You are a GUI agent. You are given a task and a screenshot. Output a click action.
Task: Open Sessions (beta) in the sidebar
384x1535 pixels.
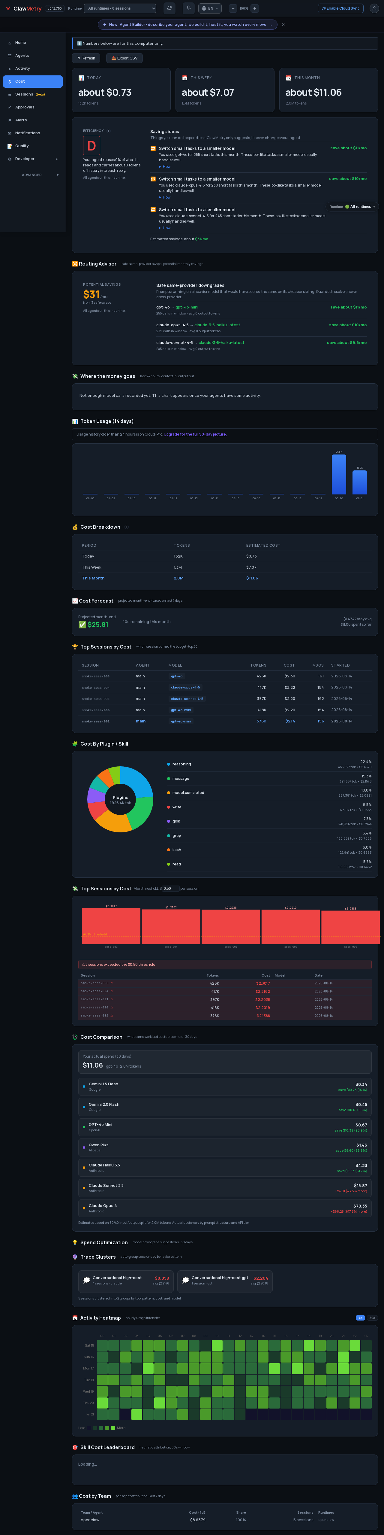click(x=33, y=94)
